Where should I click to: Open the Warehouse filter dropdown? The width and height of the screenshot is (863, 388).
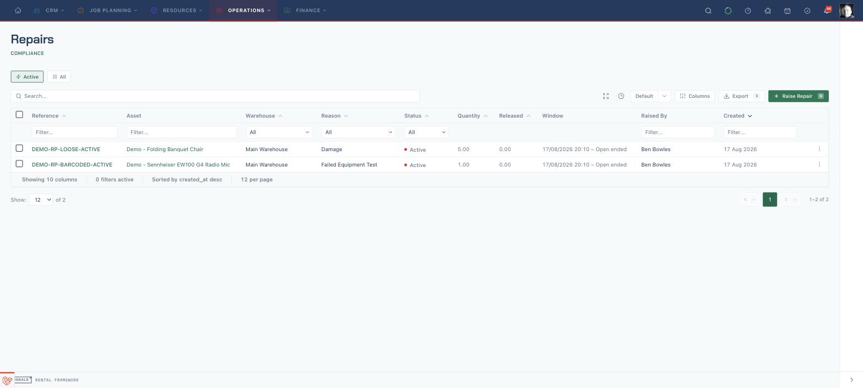[278, 132]
